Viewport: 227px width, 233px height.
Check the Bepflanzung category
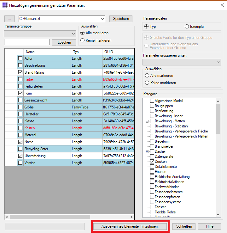(x=152, y=111)
